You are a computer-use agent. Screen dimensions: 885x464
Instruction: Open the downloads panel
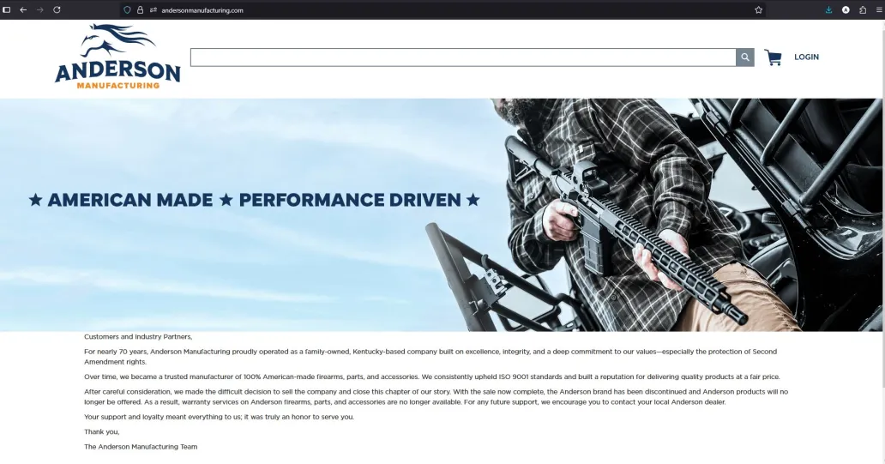pos(828,9)
